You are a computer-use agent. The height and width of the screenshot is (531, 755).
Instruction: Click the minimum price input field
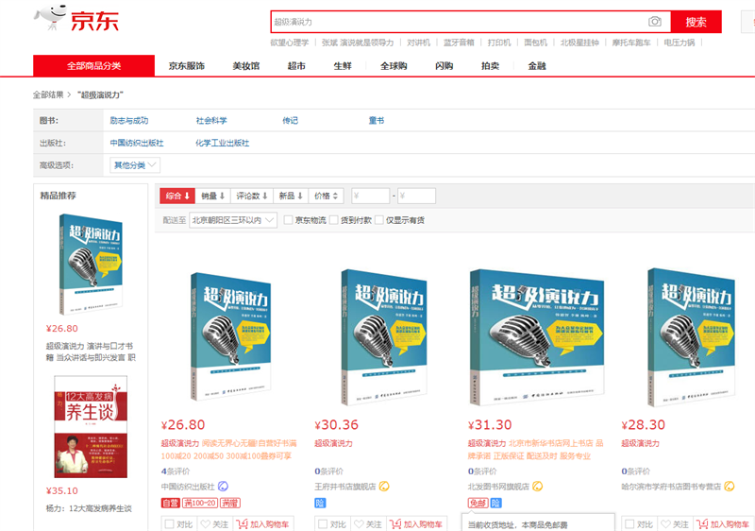(370, 196)
